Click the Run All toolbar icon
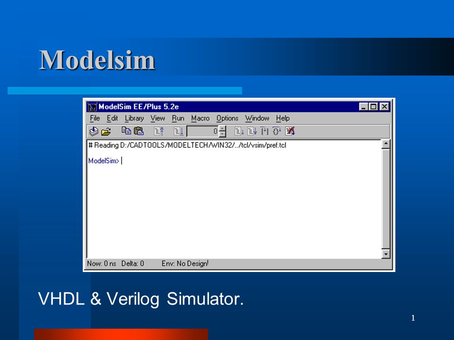This screenshot has width=454, height=340. coord(252,131)
